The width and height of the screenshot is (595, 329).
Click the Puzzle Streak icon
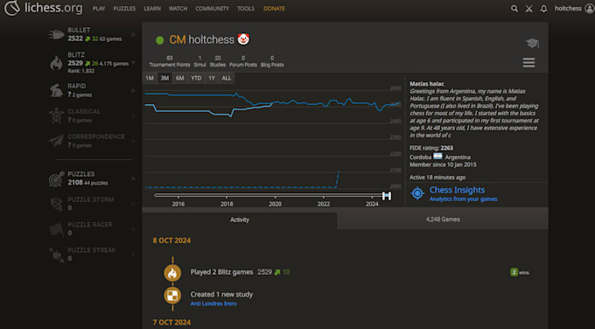tap(57, 255)
